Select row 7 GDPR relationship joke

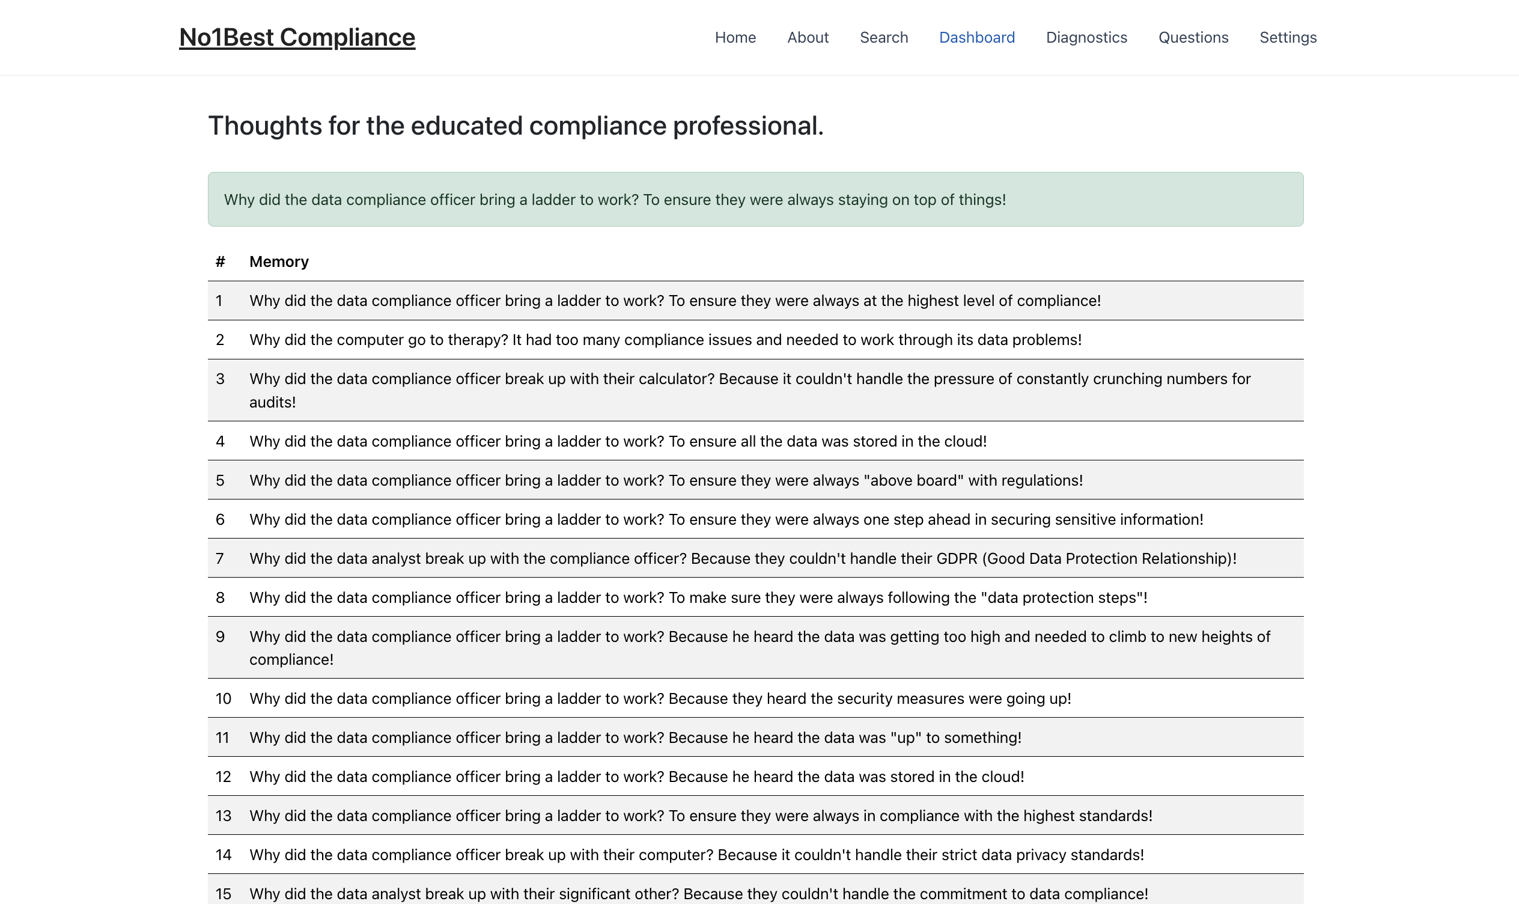[742, 558]
